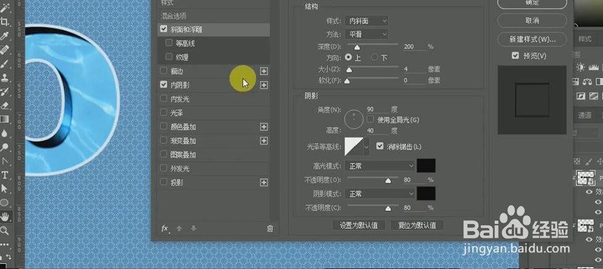This screenshot has width=603, height=269.
Task: Switch to the 样式 panel tab
Action: 585,39
